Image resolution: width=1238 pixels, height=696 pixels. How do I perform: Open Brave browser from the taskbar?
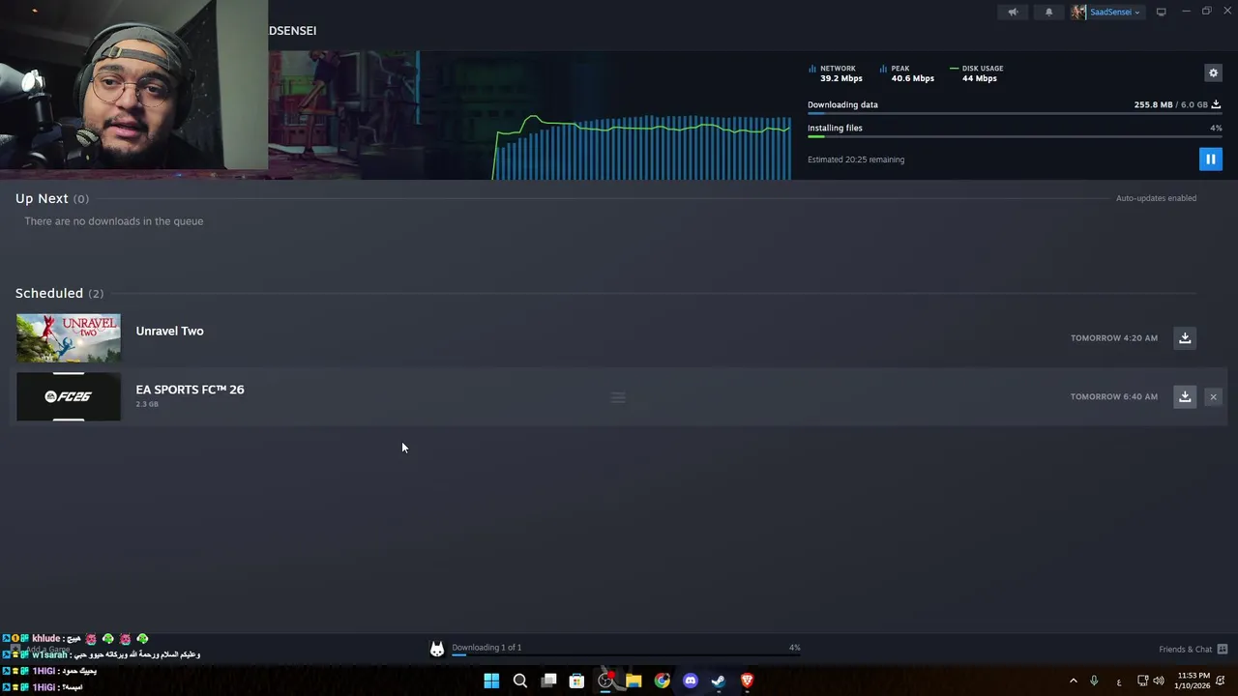747,681
